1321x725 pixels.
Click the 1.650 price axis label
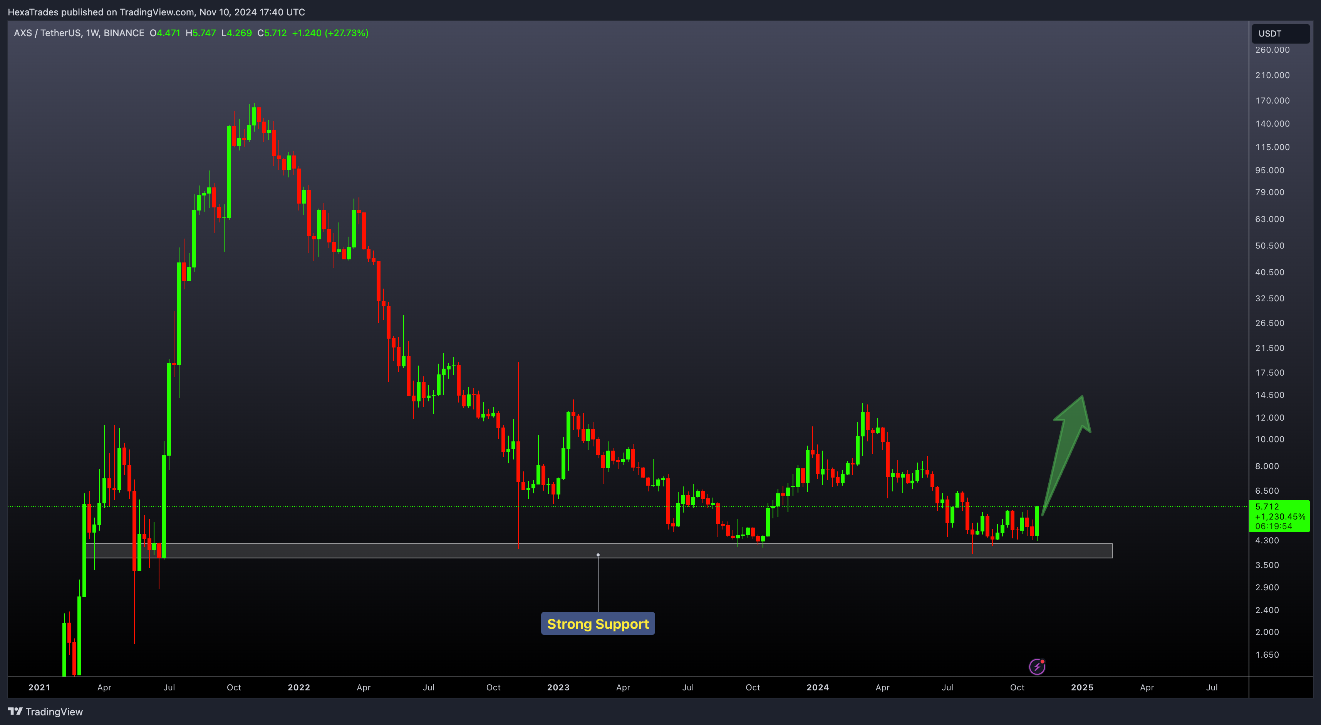[x=1267, y=655]
